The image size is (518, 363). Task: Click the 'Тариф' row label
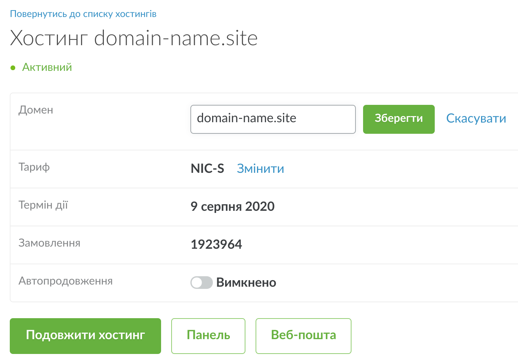pyautogui.click(x=34, y=167)
